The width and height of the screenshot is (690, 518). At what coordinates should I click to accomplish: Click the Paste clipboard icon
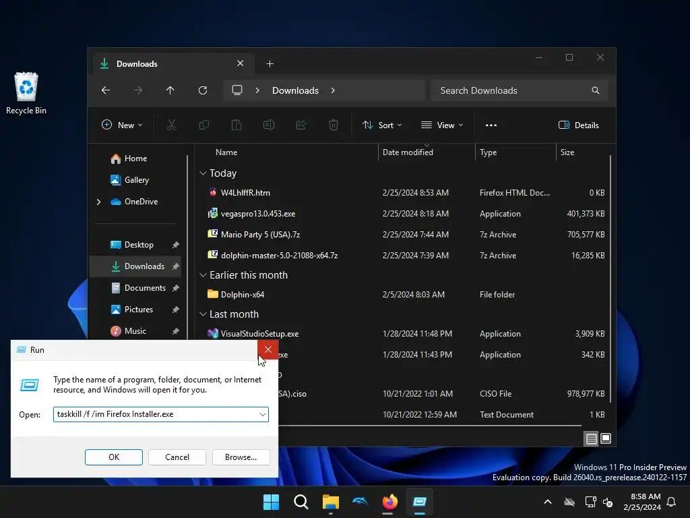237,125
